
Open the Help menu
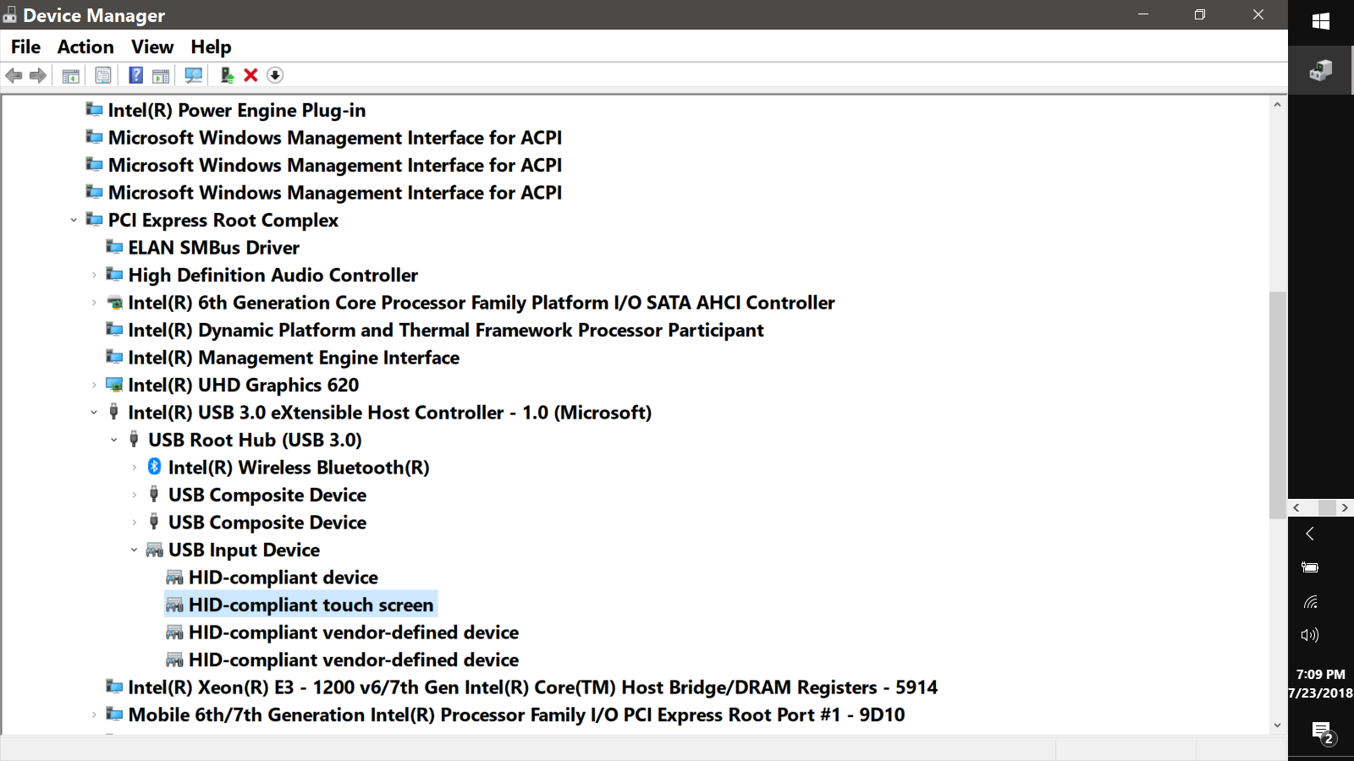pos(211,47)
